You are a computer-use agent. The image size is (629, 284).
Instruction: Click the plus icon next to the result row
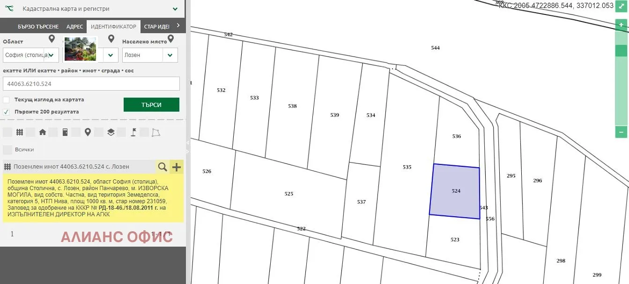[x=176, y=166]
